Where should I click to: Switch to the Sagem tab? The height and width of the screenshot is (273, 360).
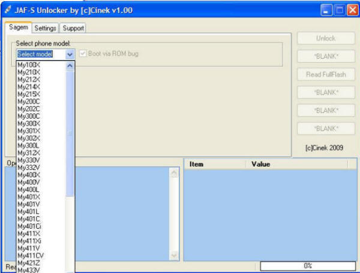point(19,28)
